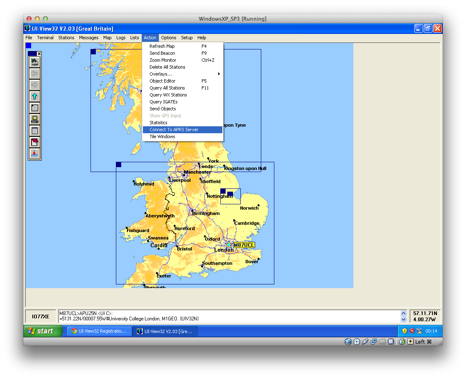Choose Tile Windows menu entry
The width and height of the screenshot is (466, 378).
coord(183,136)
